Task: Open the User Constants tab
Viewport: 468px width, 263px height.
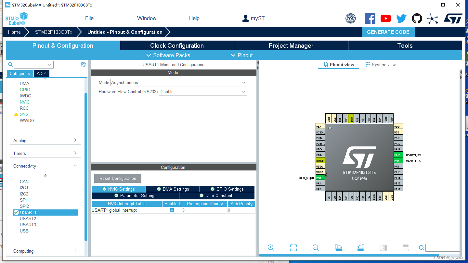Action: pos(217,195)
